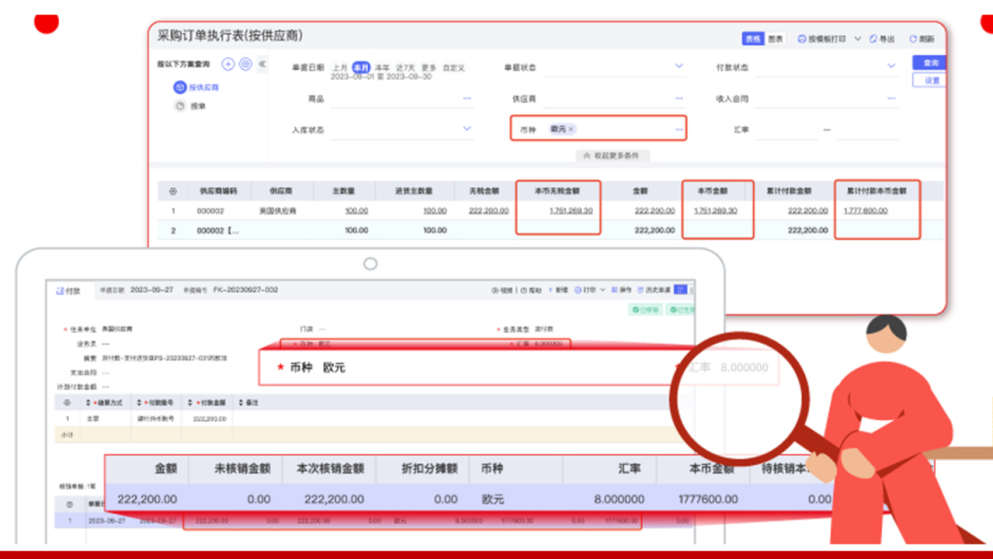
Task: Click the 刷新 refresh icon
Action: (x=913, y=39)
